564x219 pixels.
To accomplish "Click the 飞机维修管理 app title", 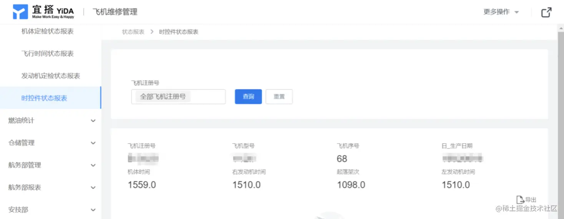I will click(115, 12).
